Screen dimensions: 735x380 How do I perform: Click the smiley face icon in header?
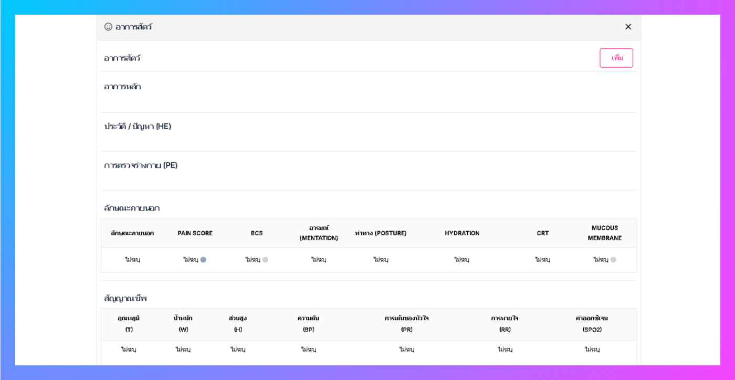point(108,27)
